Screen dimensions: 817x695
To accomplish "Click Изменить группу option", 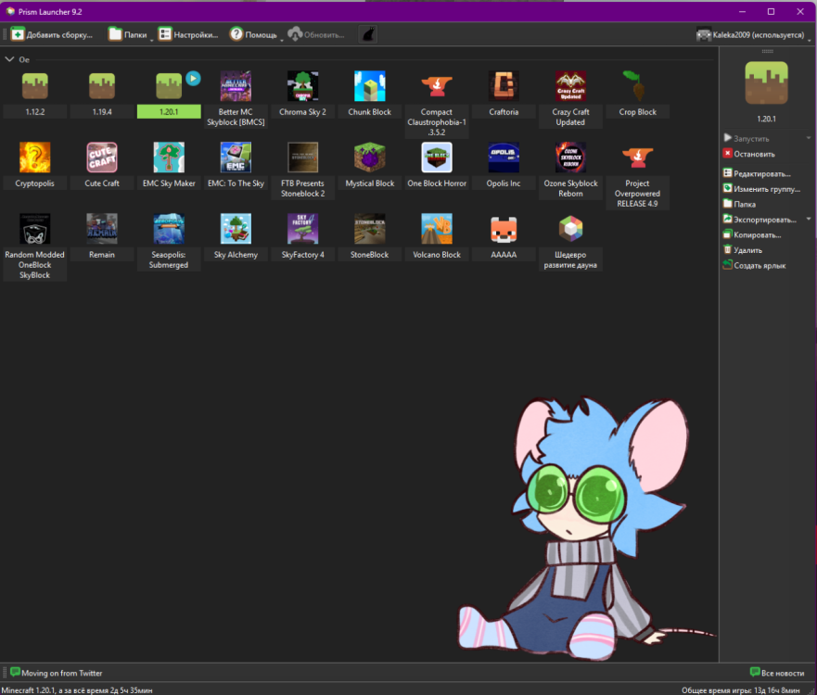I will tap(761, 188).
